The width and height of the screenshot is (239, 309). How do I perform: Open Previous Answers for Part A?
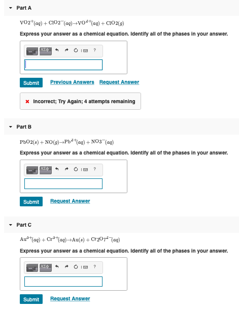pos(72,82)
